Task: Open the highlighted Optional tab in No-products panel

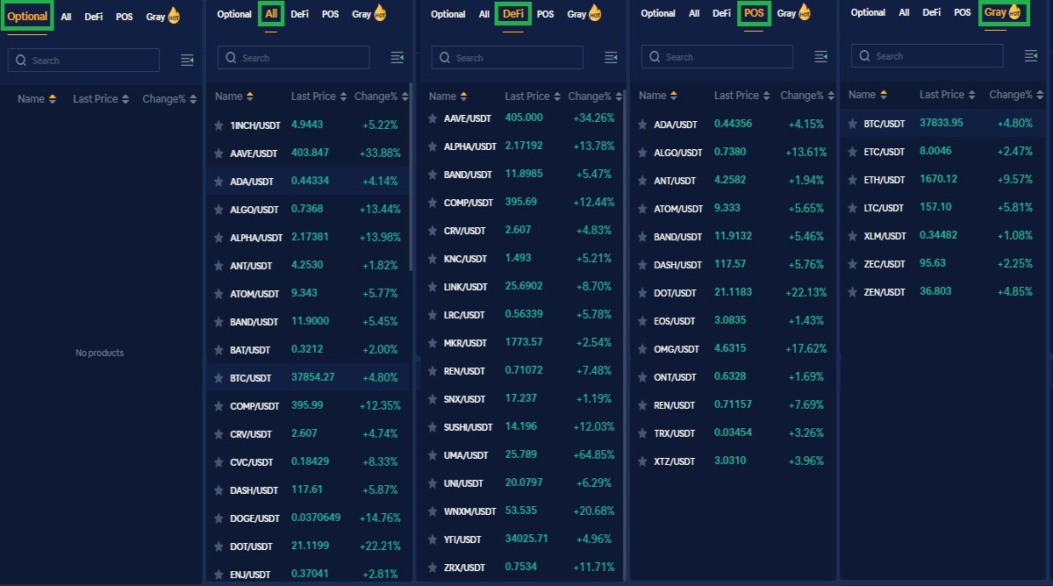Action: tap(27, 17)
